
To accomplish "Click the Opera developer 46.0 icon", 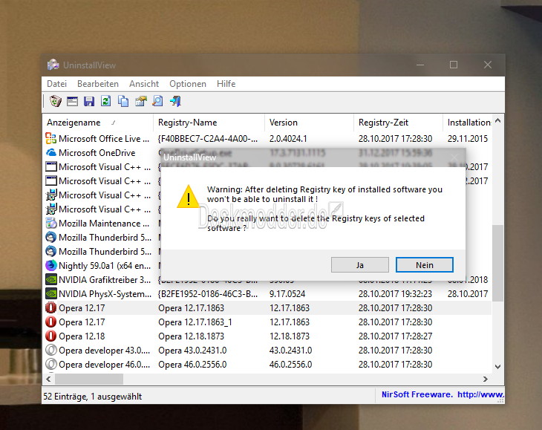I will point(50,365).
